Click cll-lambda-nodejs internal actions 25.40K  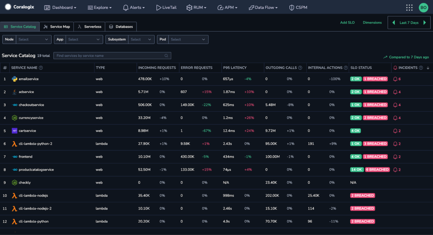[x=313, y=196]
